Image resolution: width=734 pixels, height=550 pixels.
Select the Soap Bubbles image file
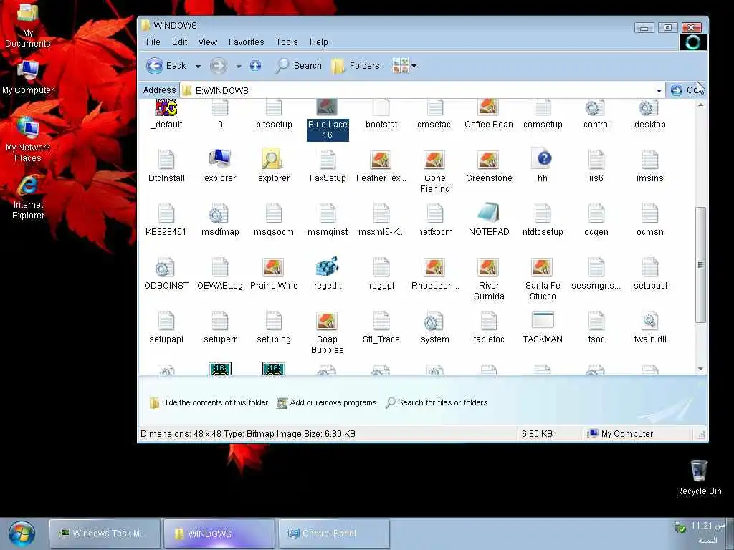point(327,331)
